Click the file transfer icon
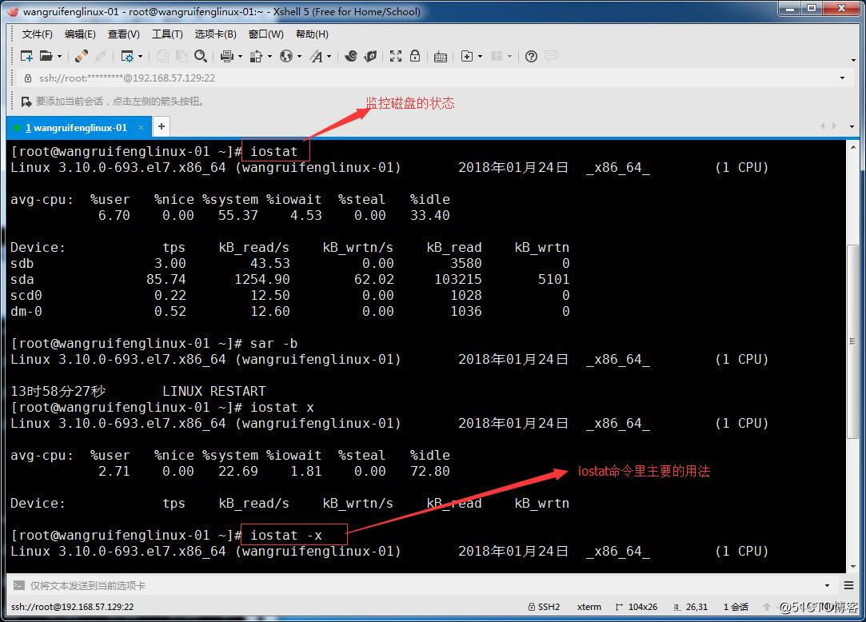The height and width of the screenshot is (622, 866). (256, 56)
